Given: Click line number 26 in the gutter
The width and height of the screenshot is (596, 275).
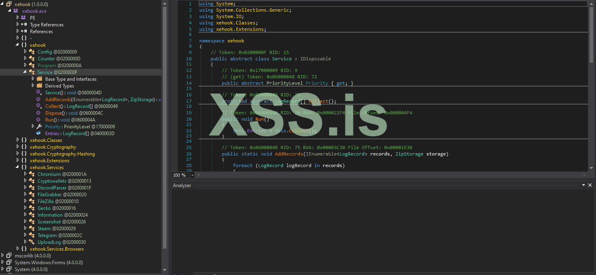Looking at the screenshot, I should point(189,154).
